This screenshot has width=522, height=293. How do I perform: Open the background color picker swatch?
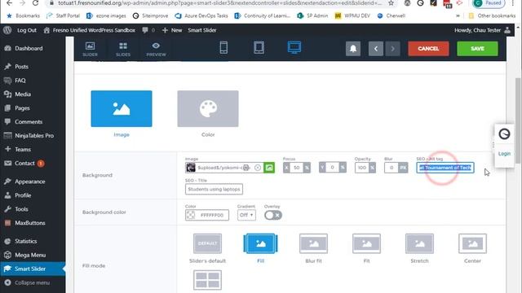(x=191, y=215)
